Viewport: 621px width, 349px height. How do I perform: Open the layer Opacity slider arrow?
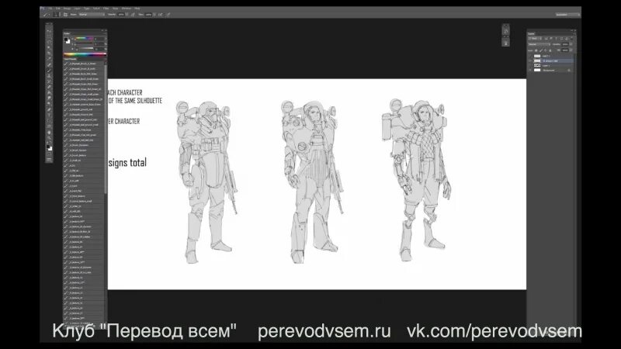571,44
